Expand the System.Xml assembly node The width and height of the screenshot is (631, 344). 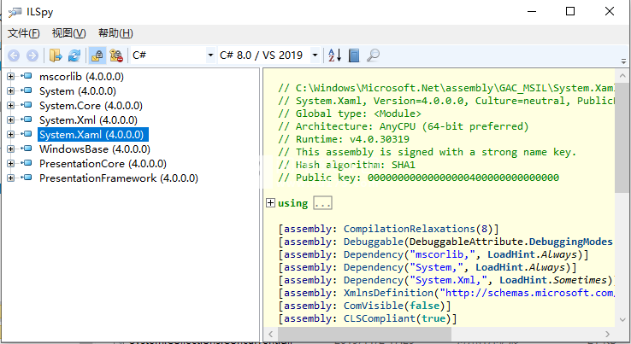point(10,120)
